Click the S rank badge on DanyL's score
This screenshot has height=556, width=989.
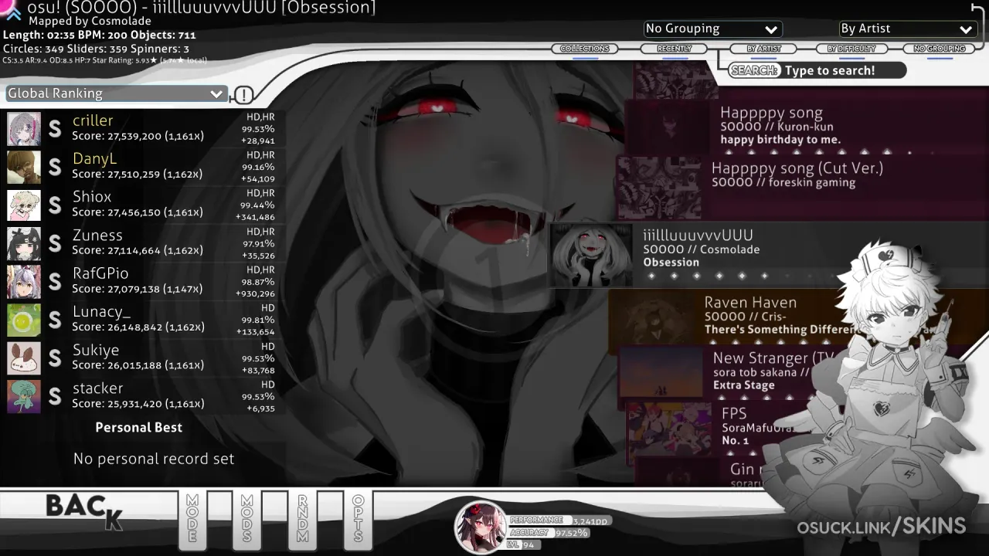(x=55, y=167)
